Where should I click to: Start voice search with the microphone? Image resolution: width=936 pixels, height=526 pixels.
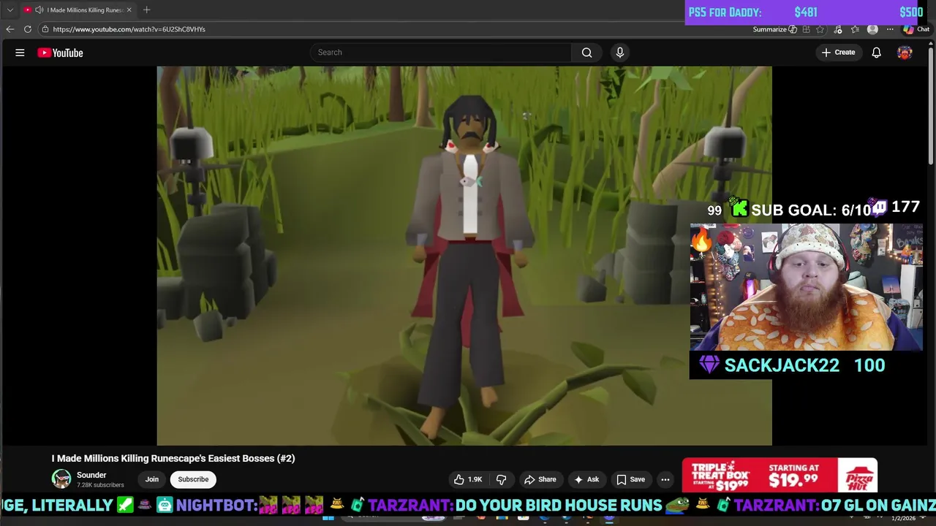coord(619,53)
